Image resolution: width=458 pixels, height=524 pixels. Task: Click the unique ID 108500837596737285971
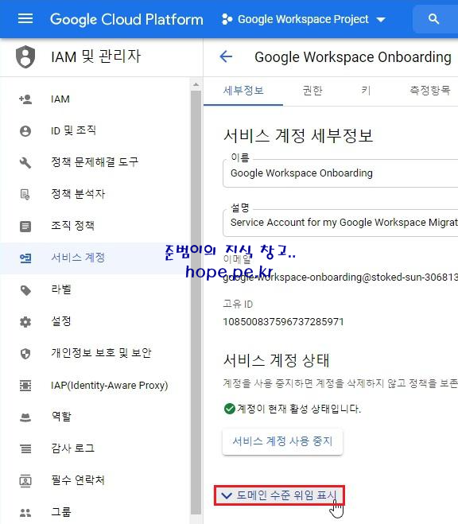[x=283, y=322]
